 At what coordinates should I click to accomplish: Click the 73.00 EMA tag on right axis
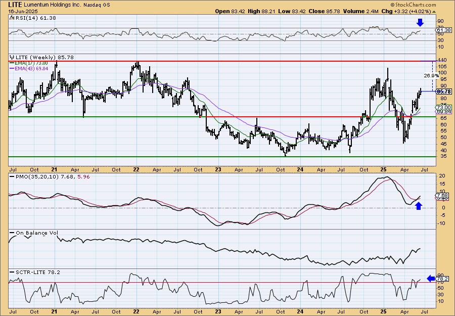(x=444, y=107)
